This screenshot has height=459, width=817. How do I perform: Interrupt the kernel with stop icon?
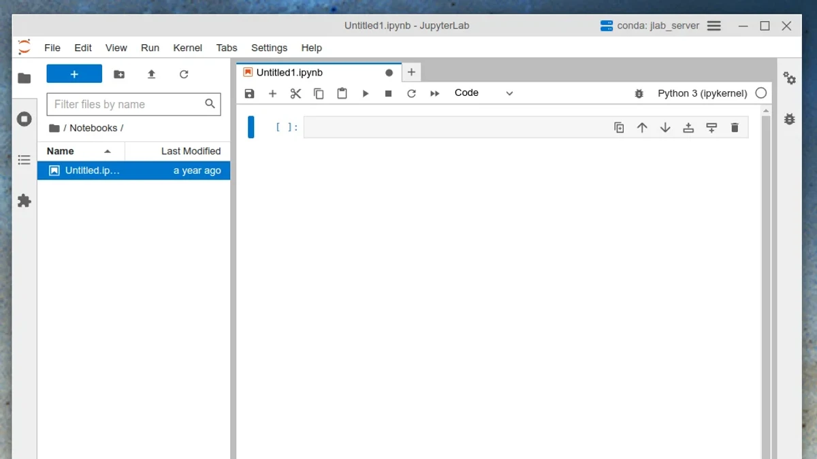click(x=388, y=94)
